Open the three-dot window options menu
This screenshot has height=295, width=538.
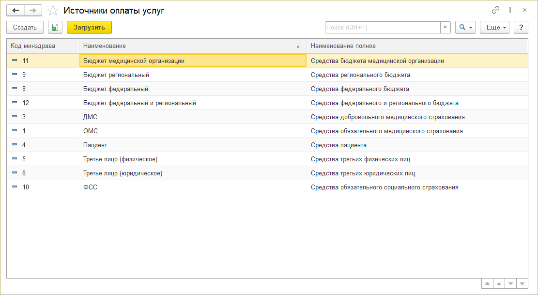click(x=510, y=10)
